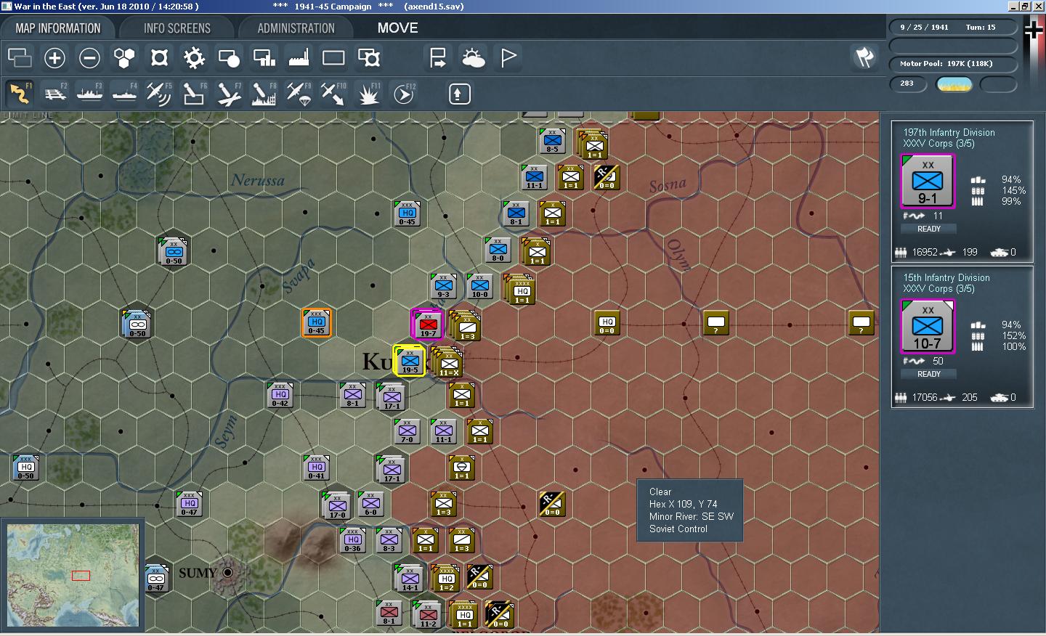Open the Map Information tab
The height and width of the screenshot is (636, 1046).
[x=58, y=28]
